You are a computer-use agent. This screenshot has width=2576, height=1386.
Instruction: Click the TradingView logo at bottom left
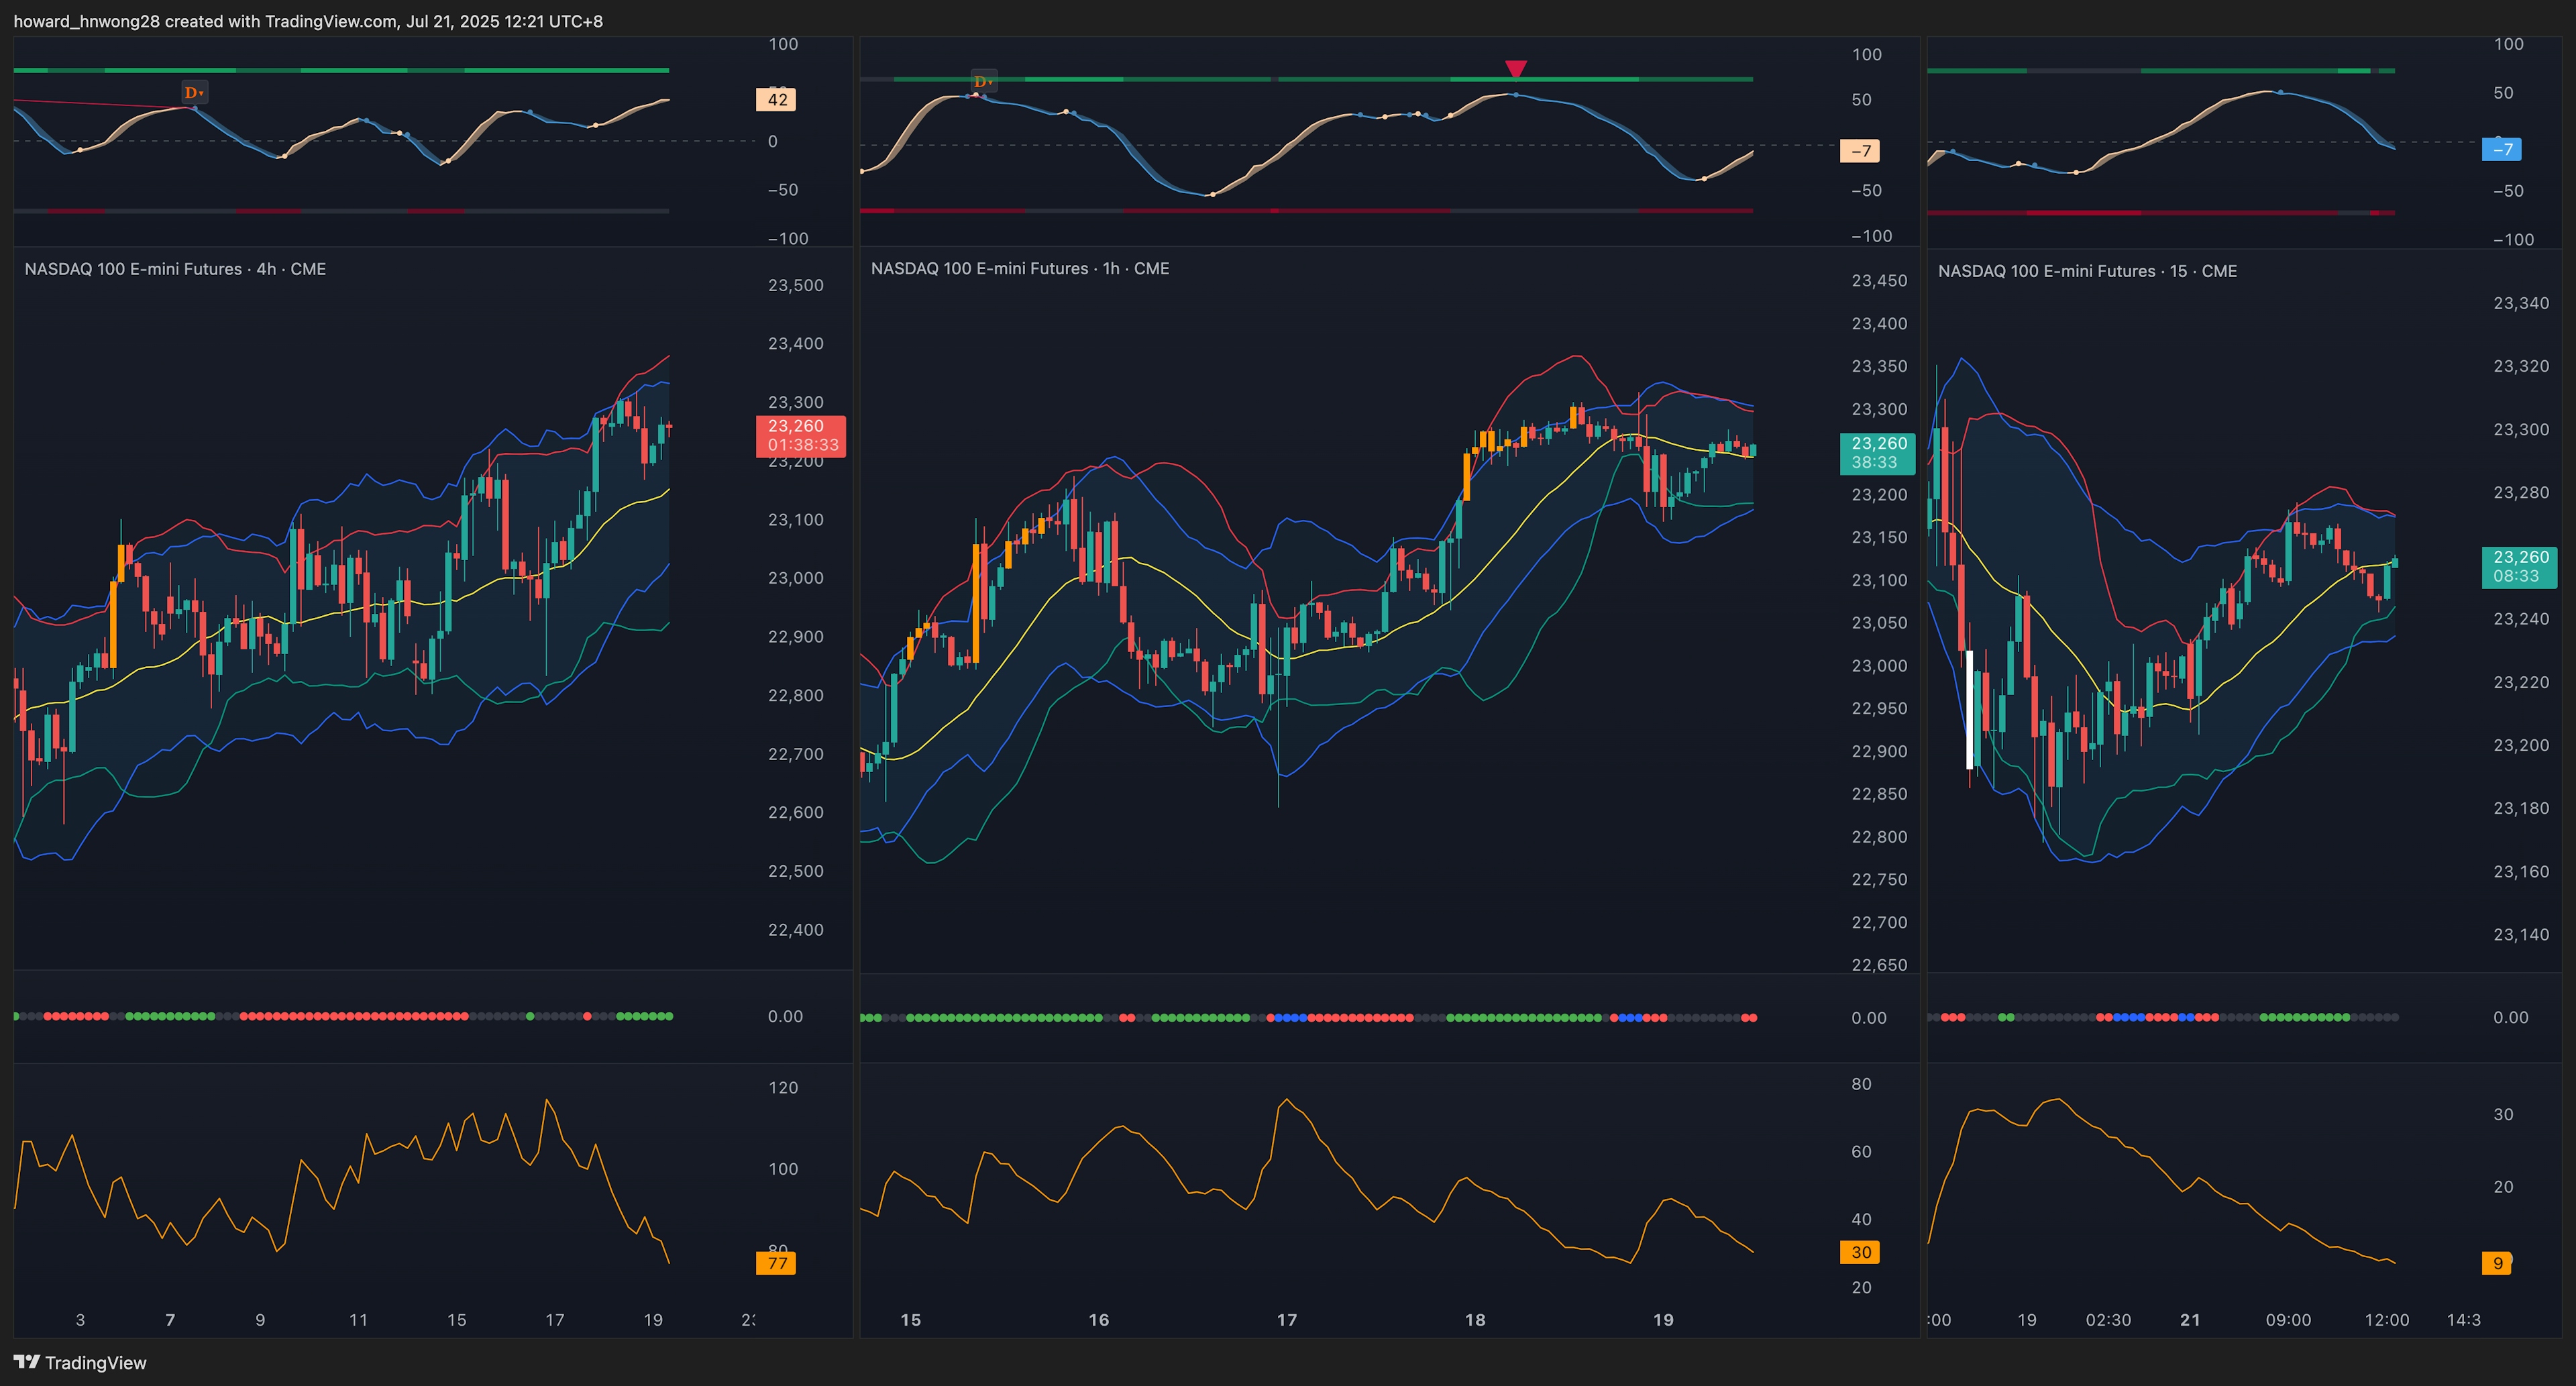(x=80, y=1362)
